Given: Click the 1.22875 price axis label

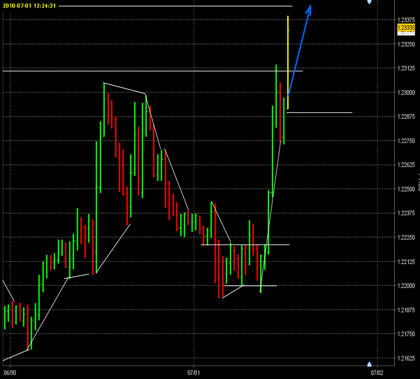Looking at the screenshot, I should click(406, 116).
